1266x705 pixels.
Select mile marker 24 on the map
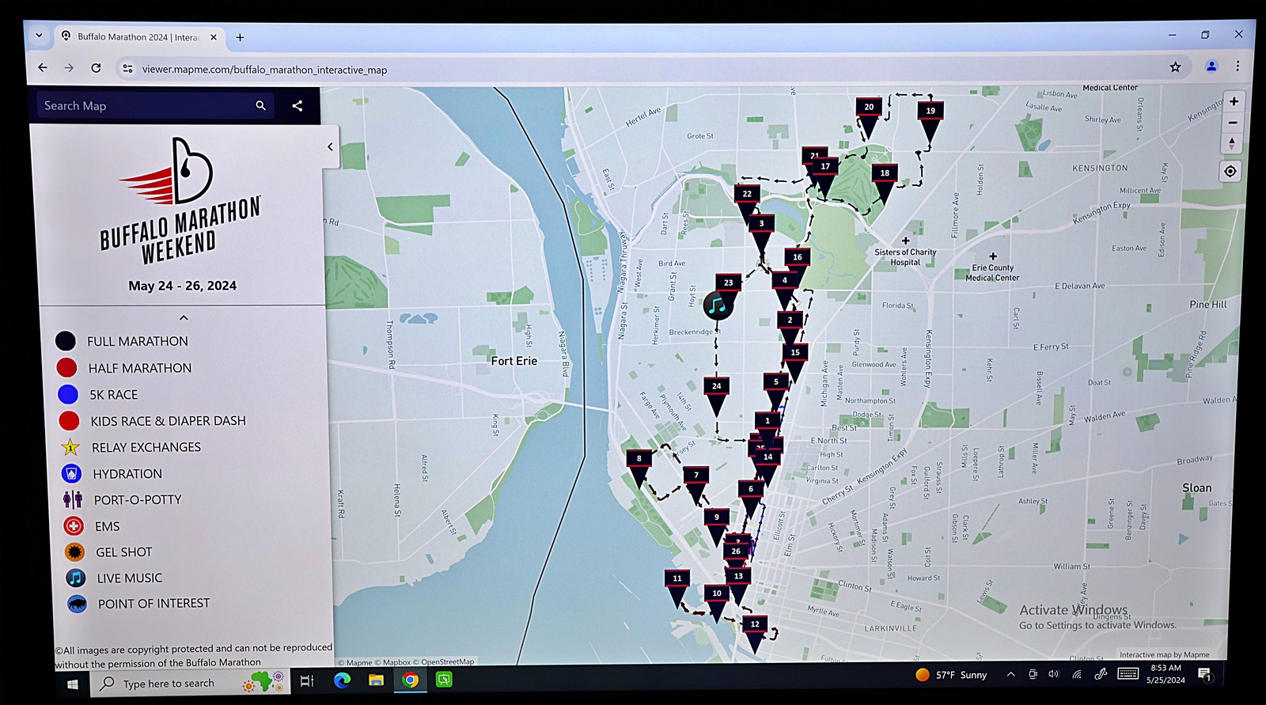[716, 396]
